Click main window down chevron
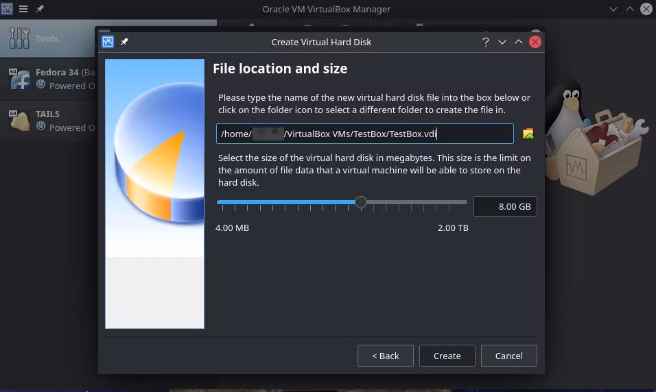 click(x=613, y=9)
